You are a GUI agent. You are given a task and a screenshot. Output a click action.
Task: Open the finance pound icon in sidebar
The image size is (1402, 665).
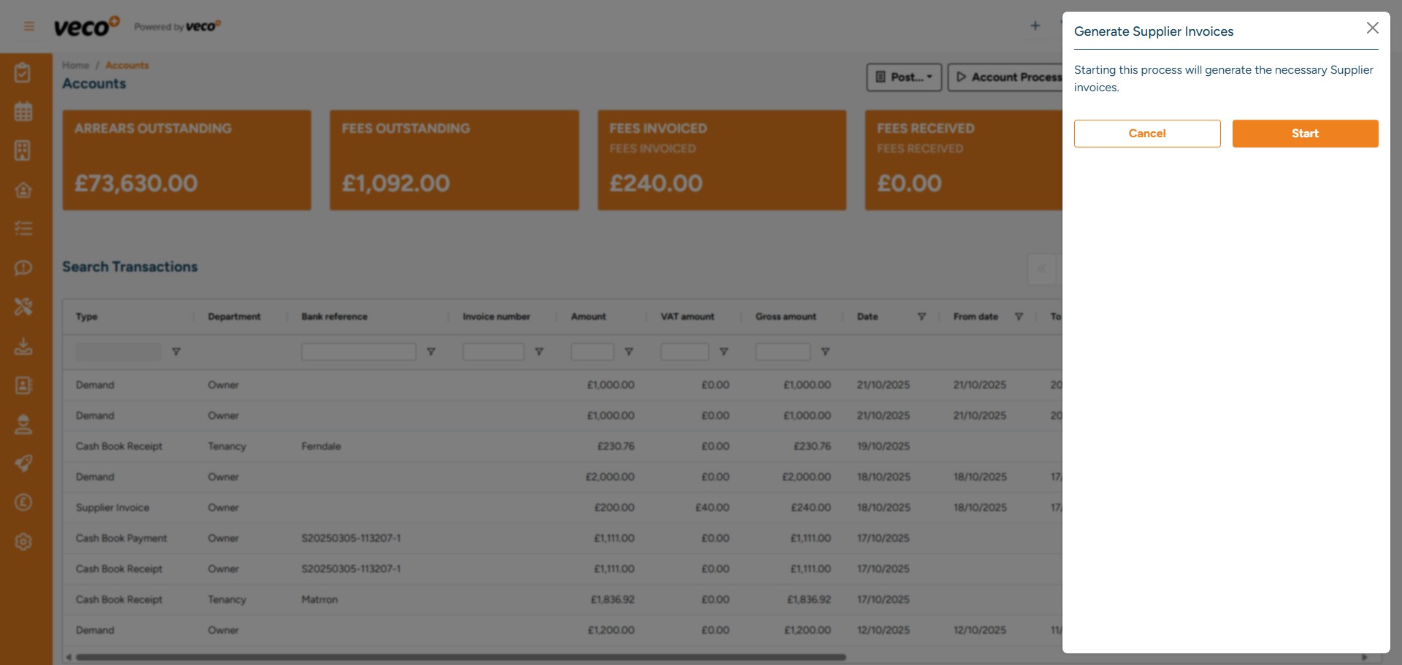point(24,502)
